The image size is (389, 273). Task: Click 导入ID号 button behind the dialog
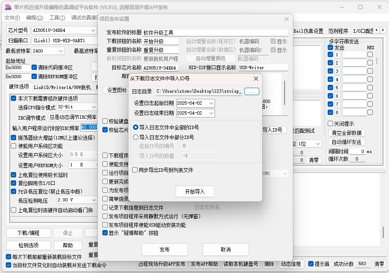[273, 130]
